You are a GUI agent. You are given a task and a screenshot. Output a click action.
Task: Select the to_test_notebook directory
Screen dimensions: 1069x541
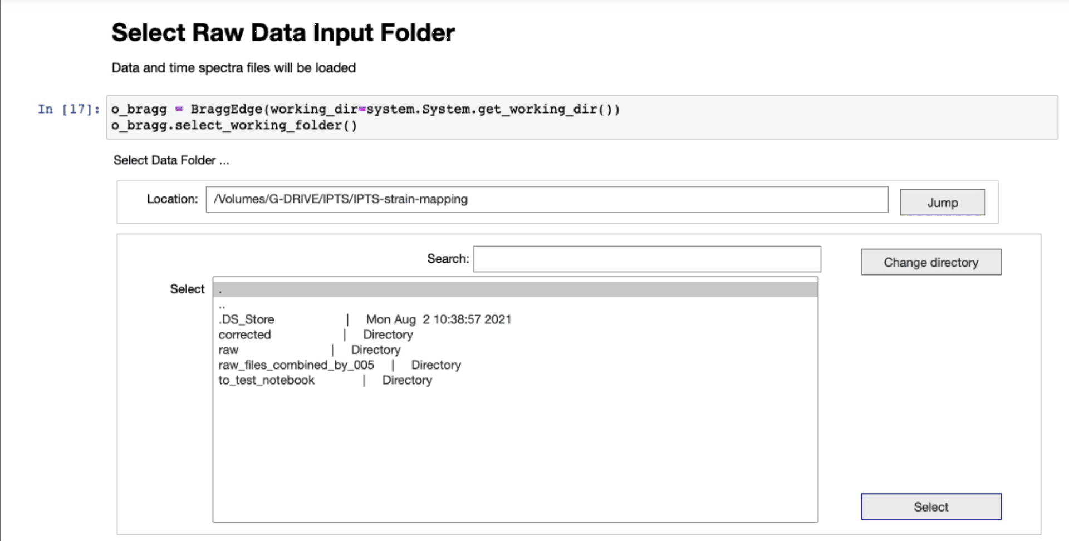(266, 380)
